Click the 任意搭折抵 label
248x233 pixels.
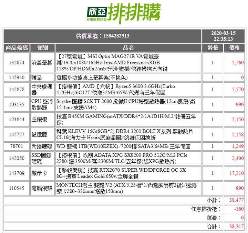pos(206,209)
